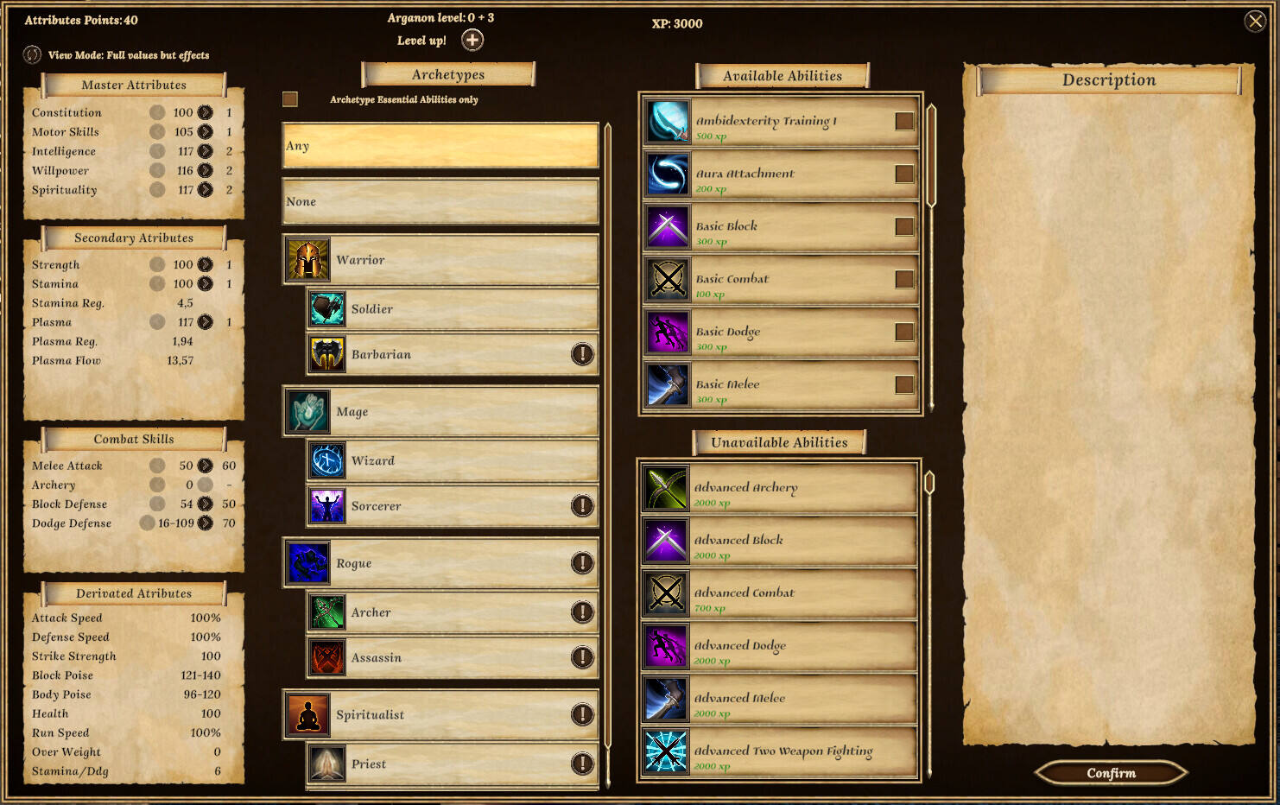The image size is (1280, 805).
Task: Click the Aura Attachment swirl icon
Action: [x=668, y=174]
